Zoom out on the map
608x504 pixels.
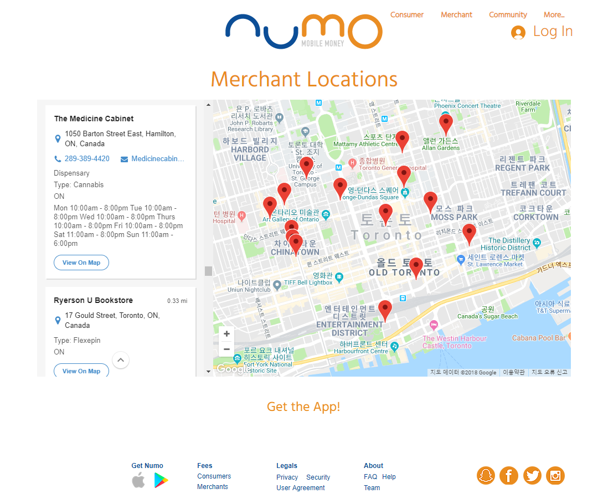227,349
